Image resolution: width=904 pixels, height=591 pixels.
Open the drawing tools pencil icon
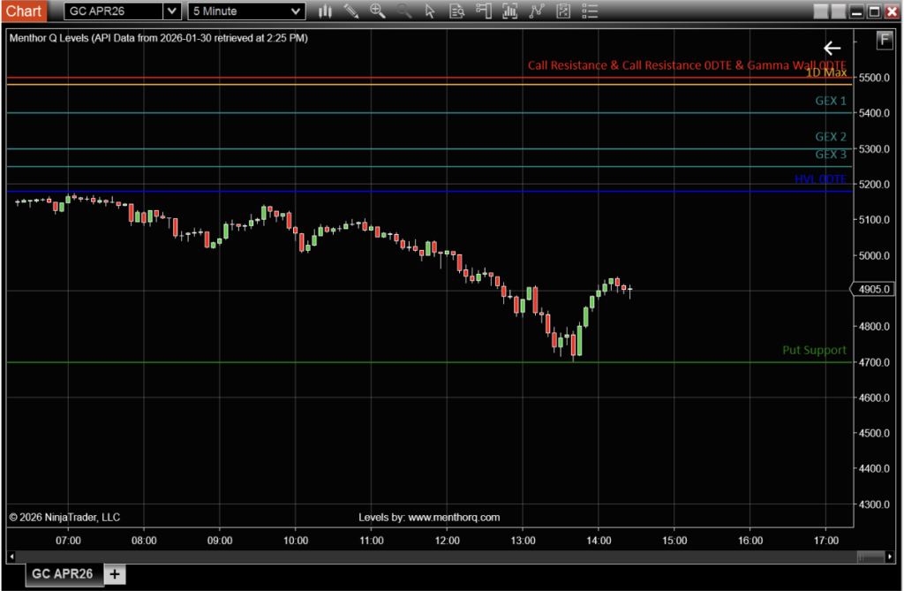tap(350, 11)
